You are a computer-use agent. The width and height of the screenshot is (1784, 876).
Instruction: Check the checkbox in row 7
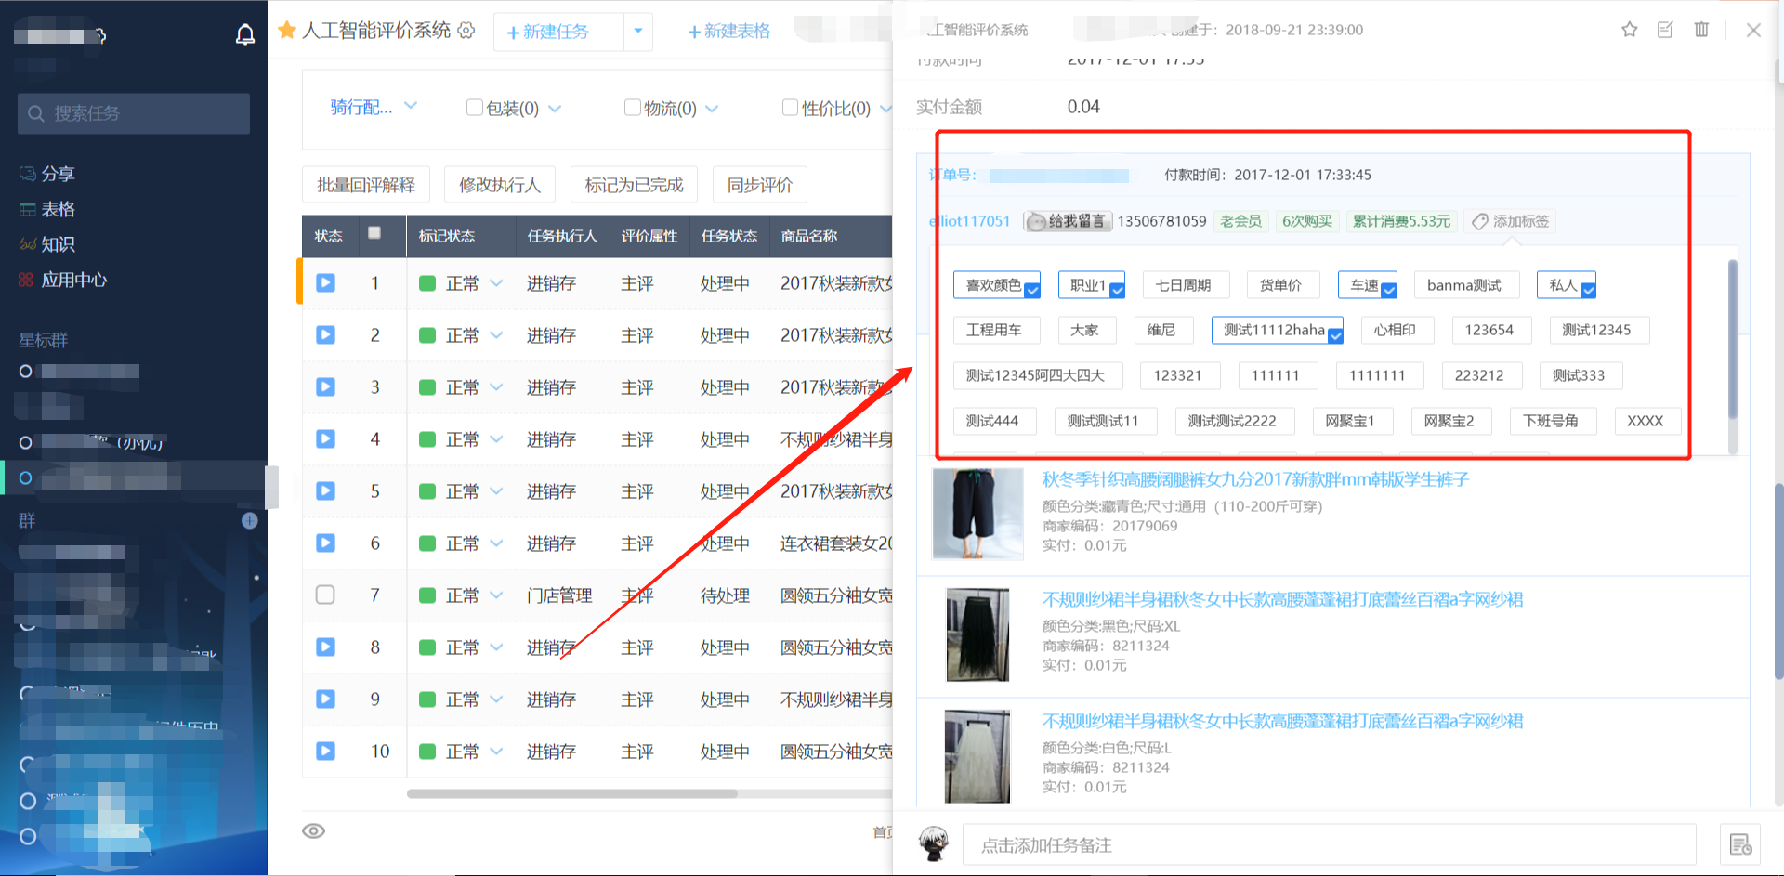pyautogui.click(x=325, y=595)
